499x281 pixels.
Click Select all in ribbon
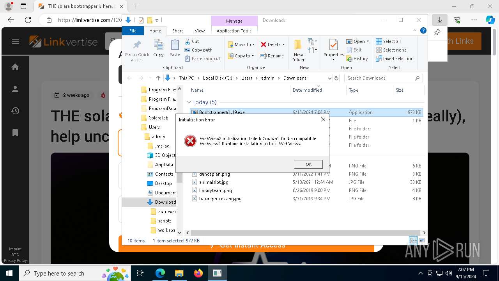[388, 41]
